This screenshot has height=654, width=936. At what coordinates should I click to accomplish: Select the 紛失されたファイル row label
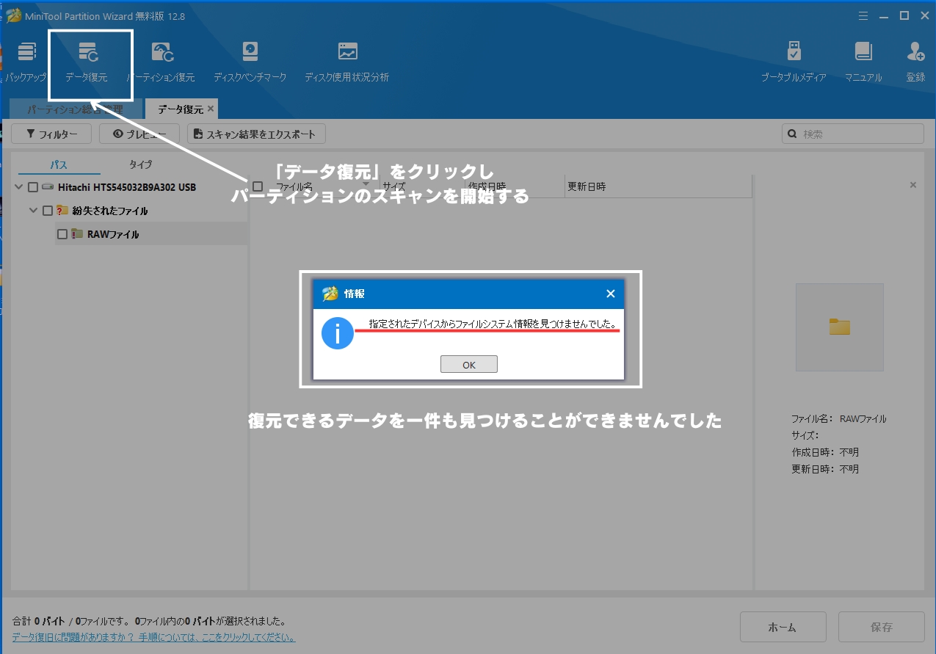click(x=110, y=211)
